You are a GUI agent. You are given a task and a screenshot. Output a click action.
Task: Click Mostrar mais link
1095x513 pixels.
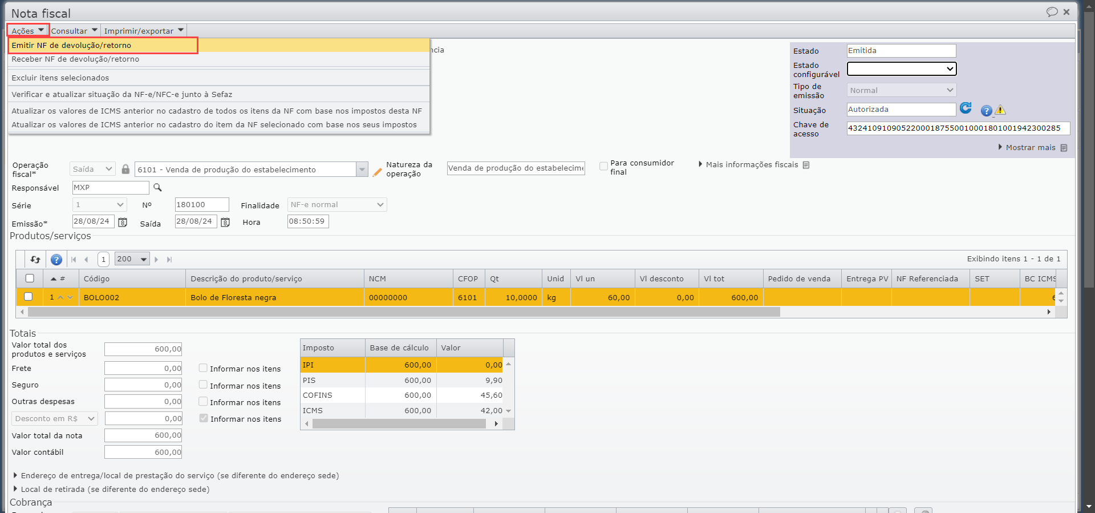[x=1030, y=148]
